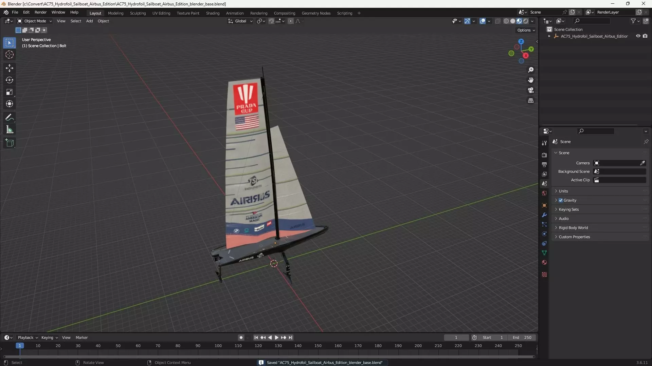The image size is (652, 366).
Task: Open the Texture properties tab
Action: (544, 274)
